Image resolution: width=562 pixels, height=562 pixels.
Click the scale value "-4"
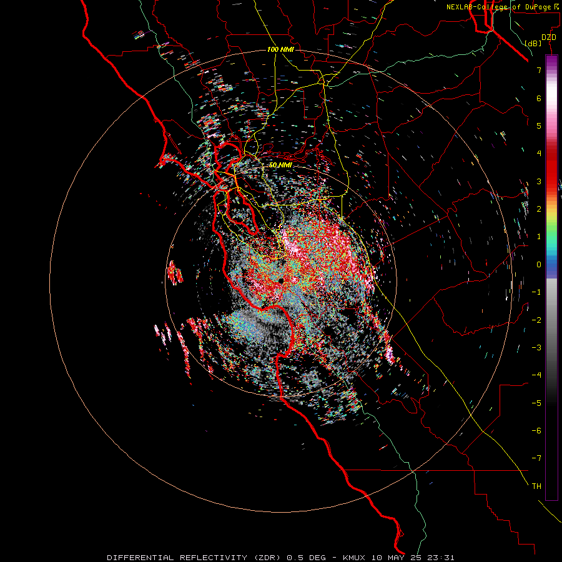(536, 375)
